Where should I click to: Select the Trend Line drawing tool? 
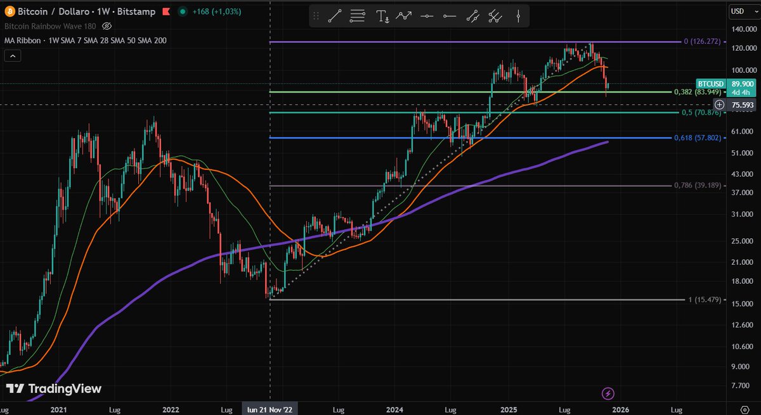coord(335,16)
